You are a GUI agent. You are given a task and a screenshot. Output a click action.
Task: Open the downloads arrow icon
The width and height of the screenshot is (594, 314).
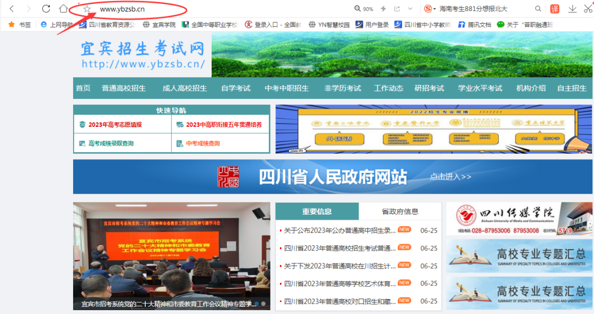(573, 9)
